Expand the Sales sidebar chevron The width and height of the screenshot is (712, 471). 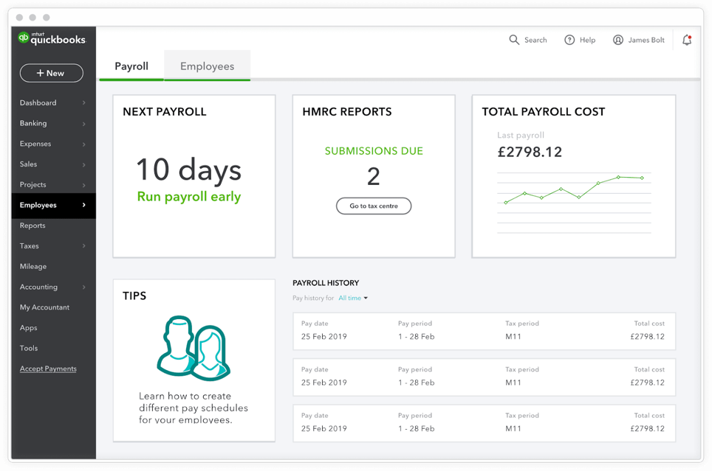[83, 164]
